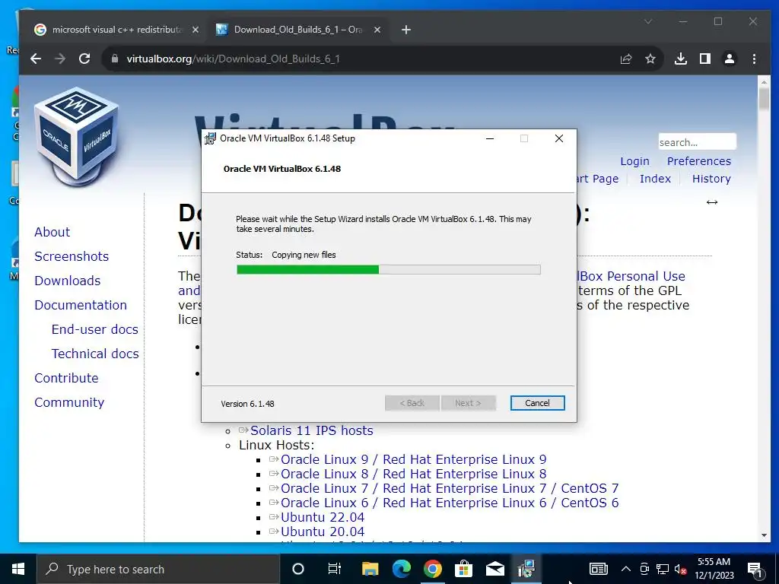
Task: Open Ubuntu 22.04 download link
Action: (323, 517)
